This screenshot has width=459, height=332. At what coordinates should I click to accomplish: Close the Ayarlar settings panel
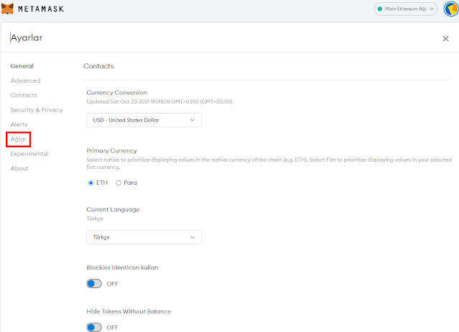445,39
